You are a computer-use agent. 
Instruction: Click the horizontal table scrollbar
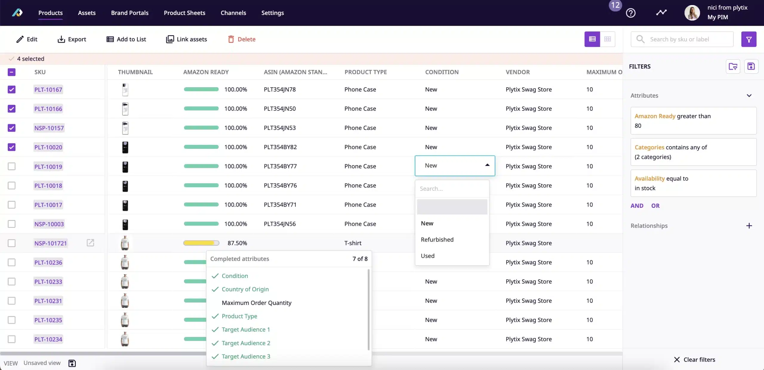pyautogui.click(x=311, y=353)
